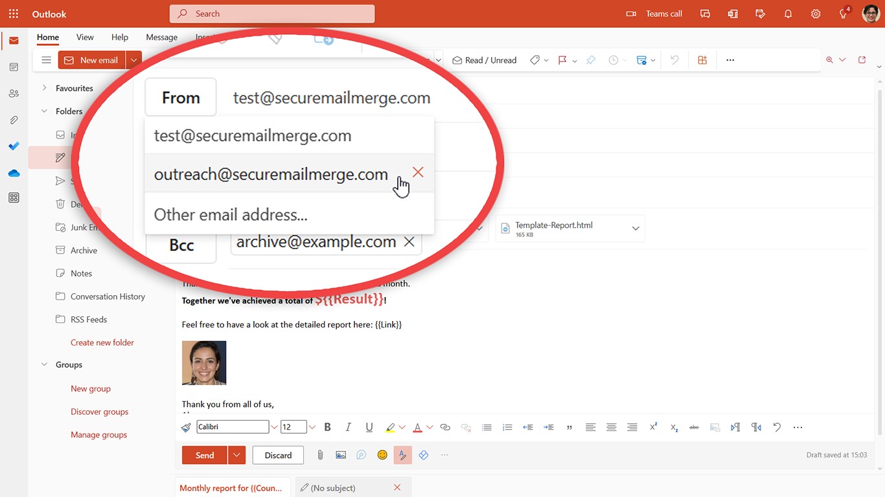This screenshot has height=497, width=885.
Task: Toggle the hamburger navigation pane
Action: pyautogui.click(x=46, y=60)
